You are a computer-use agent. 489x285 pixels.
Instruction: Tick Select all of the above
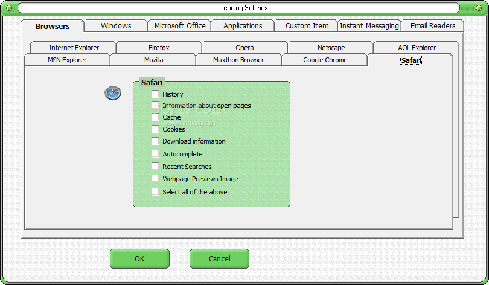coord(155,191)
